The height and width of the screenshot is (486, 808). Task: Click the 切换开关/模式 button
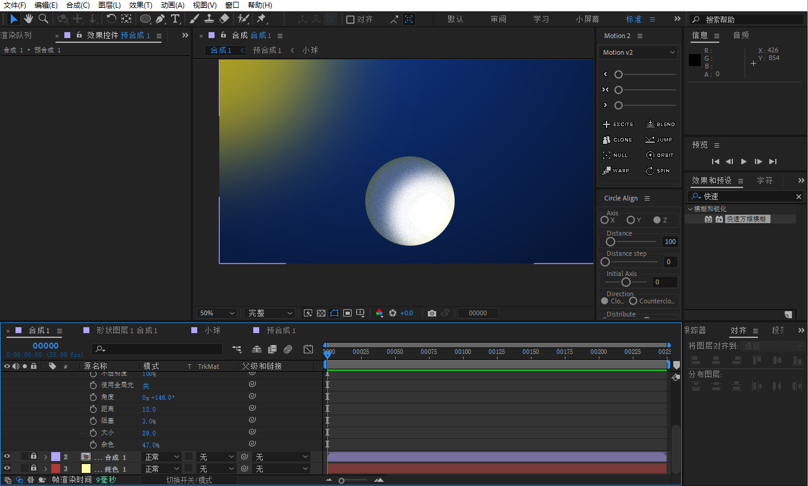point(189,480)
